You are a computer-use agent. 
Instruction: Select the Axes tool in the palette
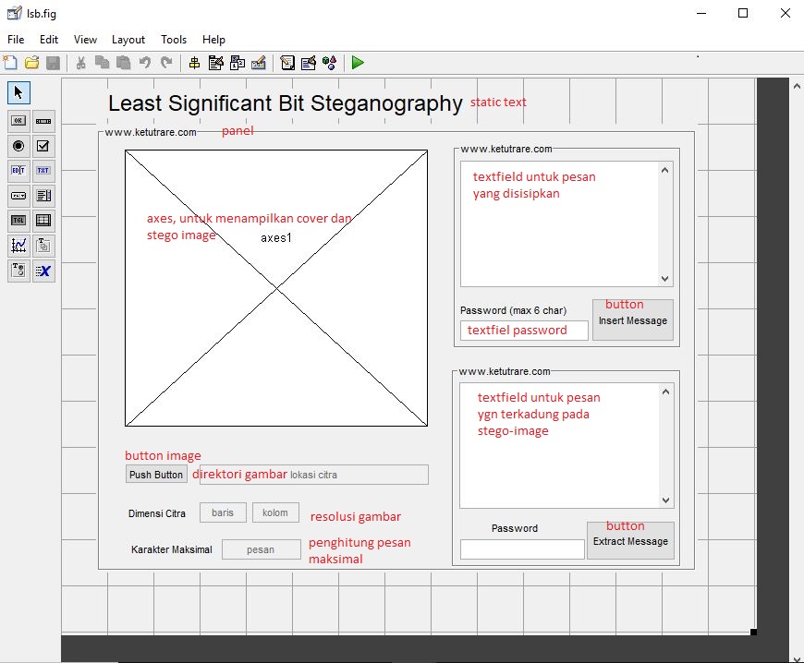[x=18, y=245]
